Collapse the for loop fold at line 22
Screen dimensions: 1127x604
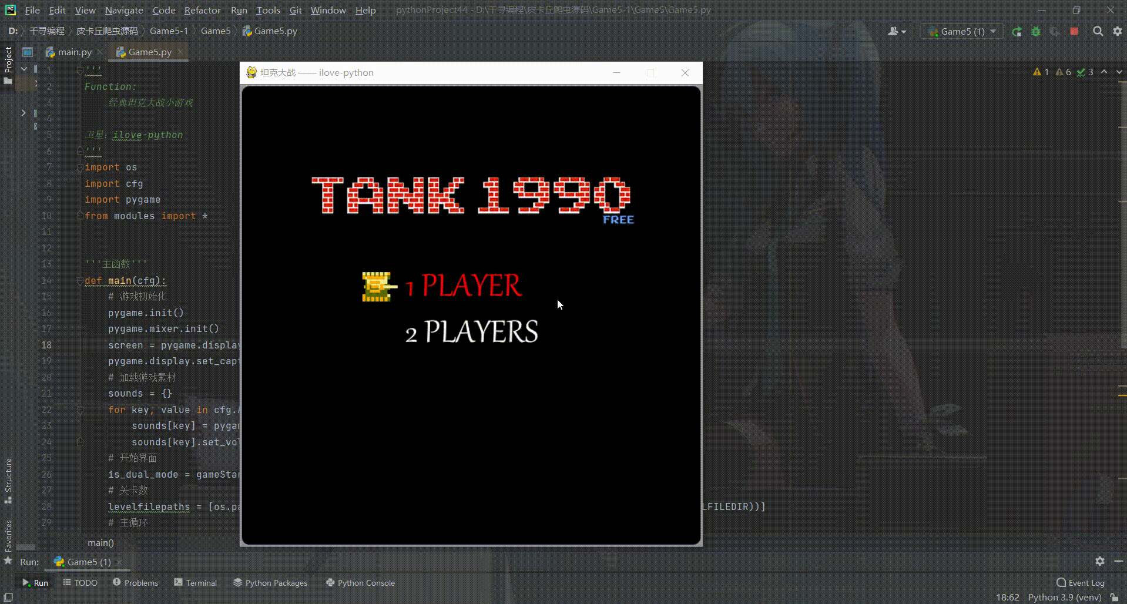(80, 410)
